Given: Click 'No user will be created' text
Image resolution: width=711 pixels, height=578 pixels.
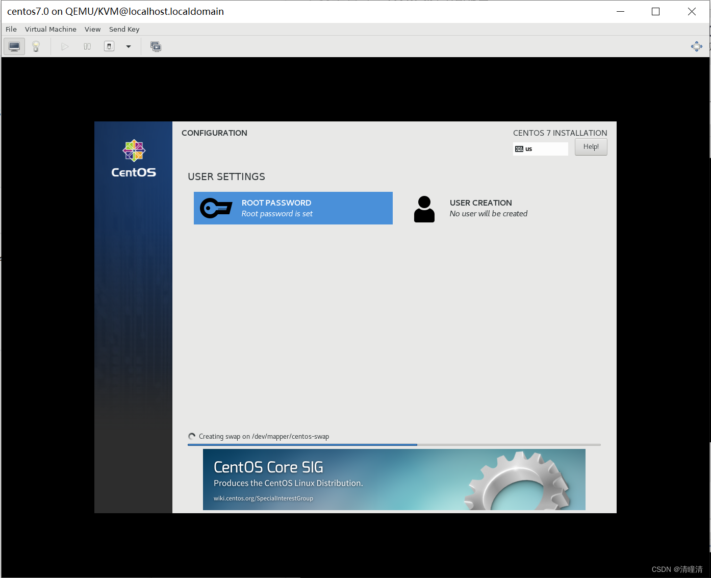Looking at the screenshot, I should (x=489, y=214).
